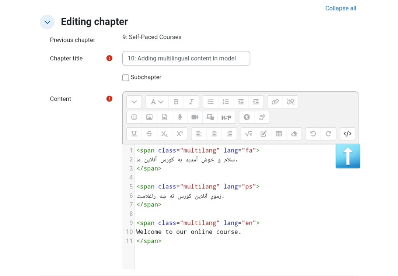
Task: Open the paragraph styles dropdown
Action: [x=157, y=102]
